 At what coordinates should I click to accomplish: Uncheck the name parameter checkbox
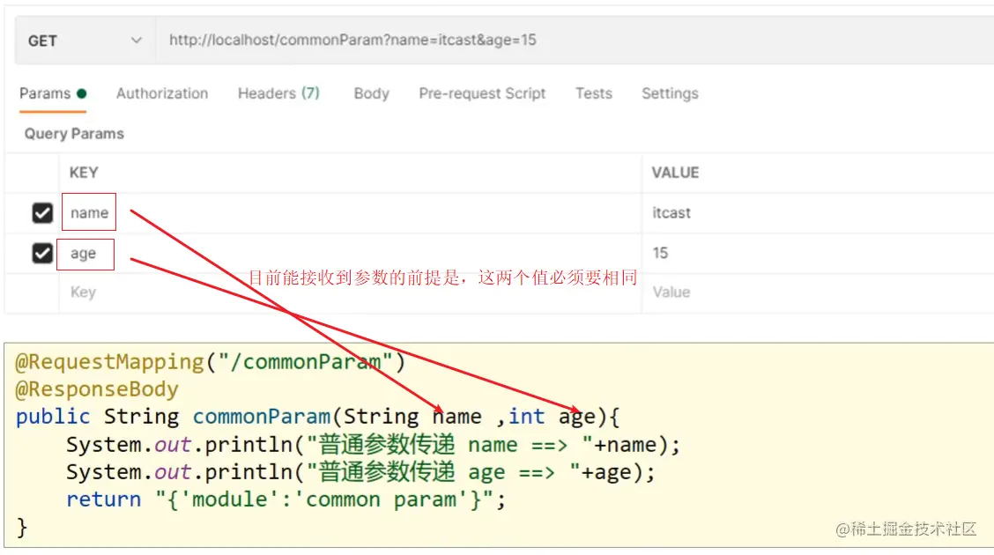coord(42,213)
